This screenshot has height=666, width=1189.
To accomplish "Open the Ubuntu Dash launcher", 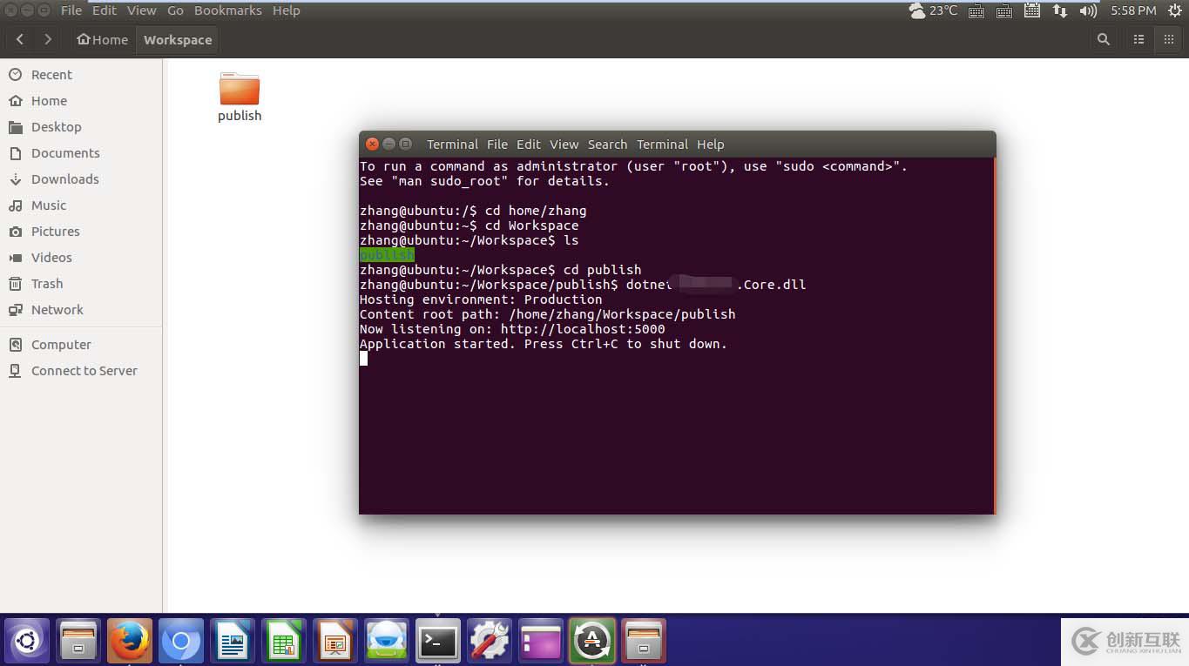I will coord(27,642).
